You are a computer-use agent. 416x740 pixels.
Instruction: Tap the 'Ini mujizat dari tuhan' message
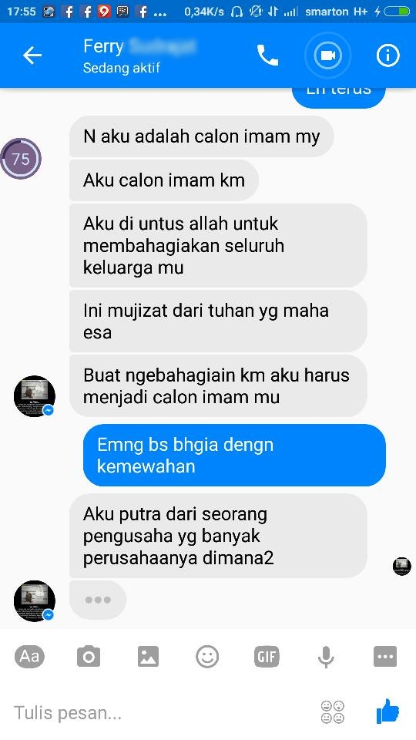(x=218, y=321)
